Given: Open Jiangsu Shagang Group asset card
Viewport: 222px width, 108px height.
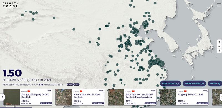Looking at the screenshot, I should (x=28, y=97).
